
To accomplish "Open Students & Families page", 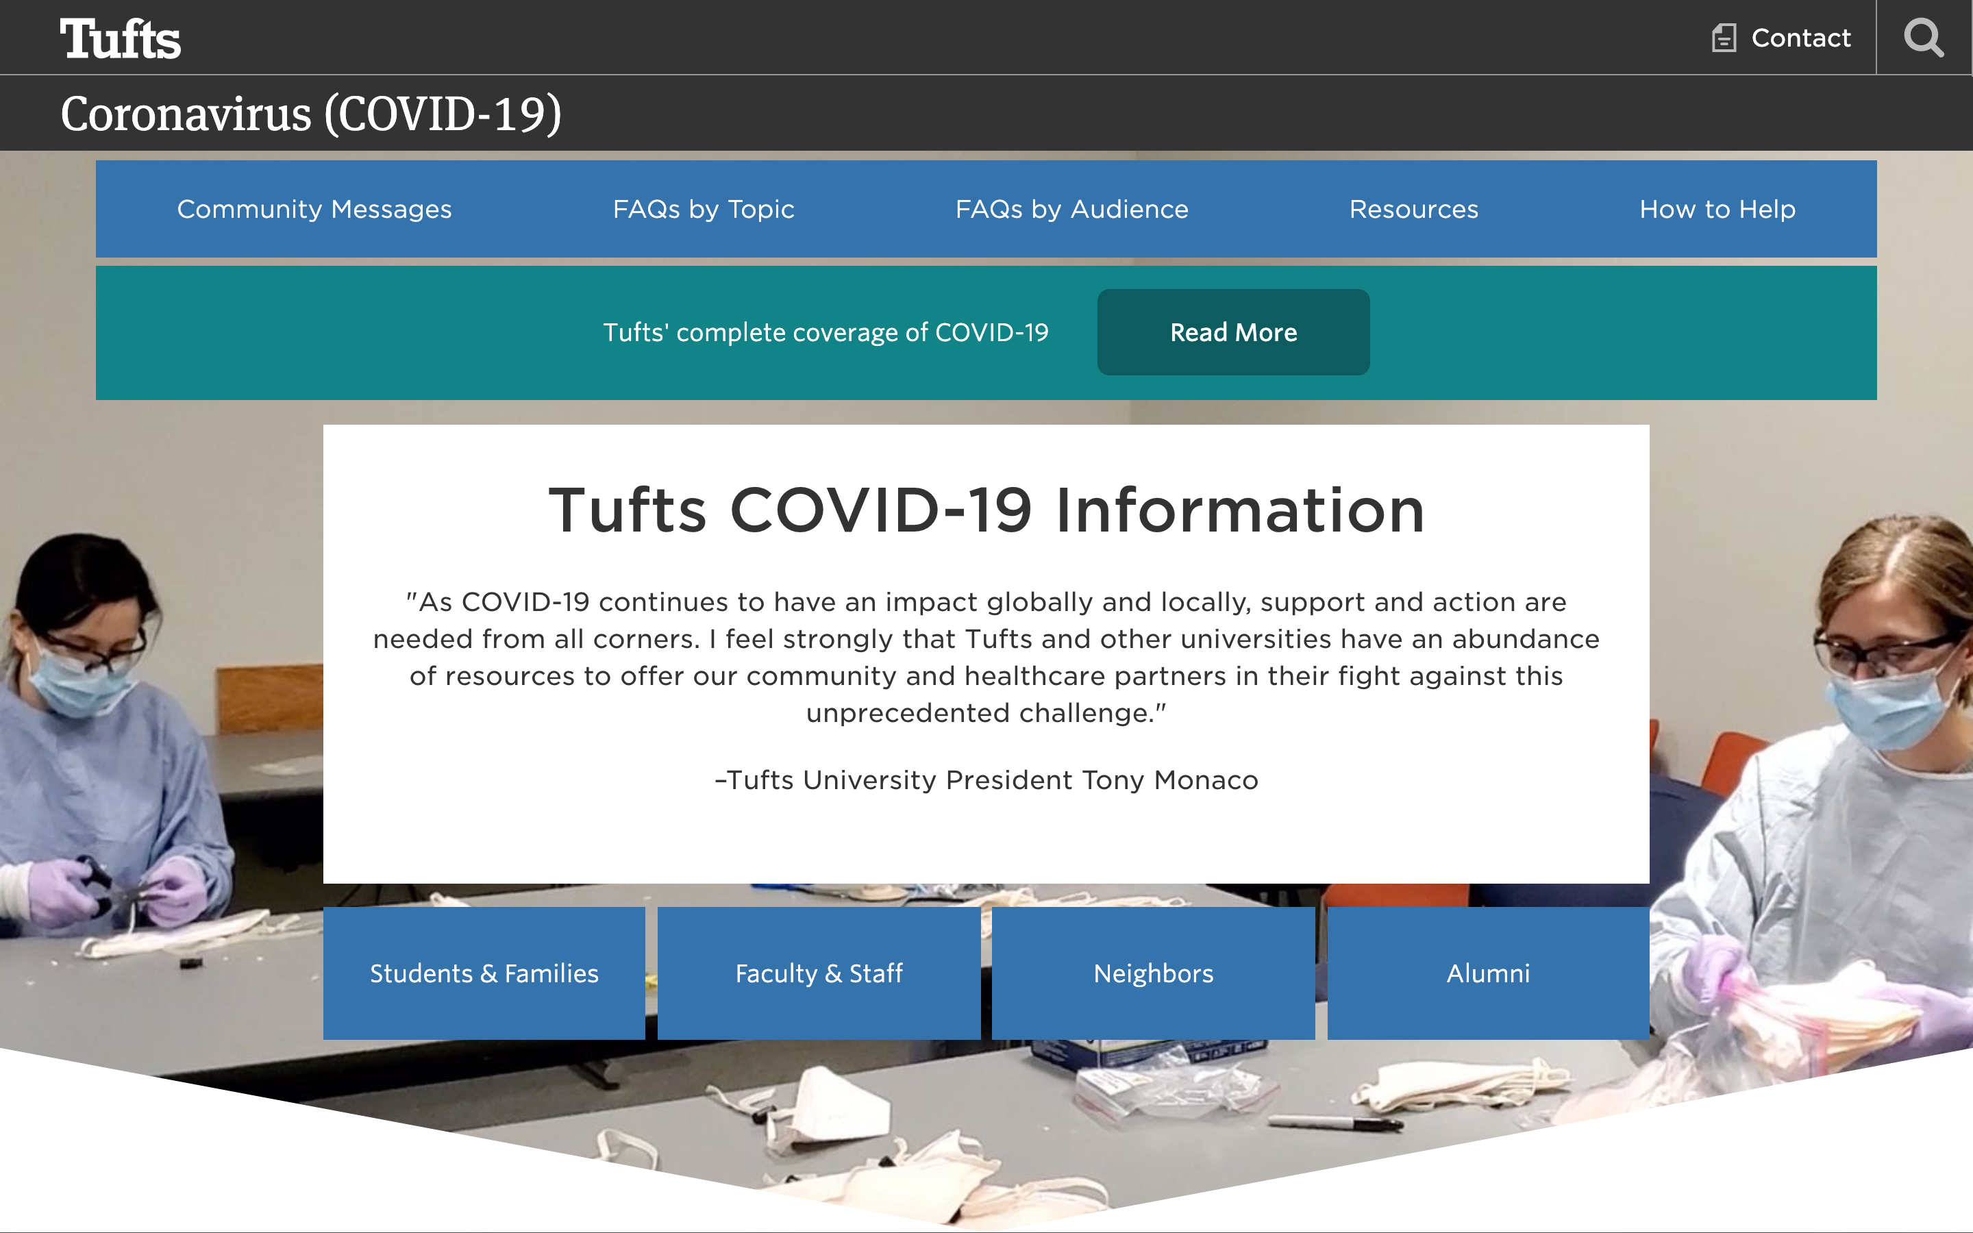I will click(x=484, y=973).
